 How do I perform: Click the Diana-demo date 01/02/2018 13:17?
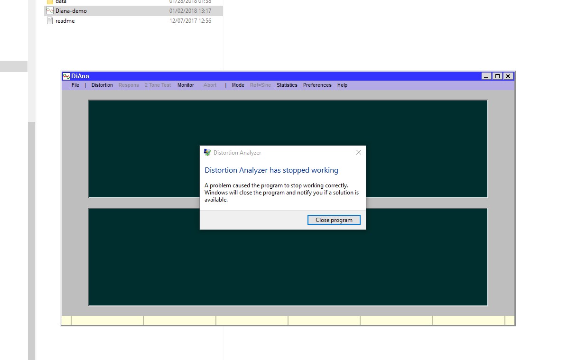pos(190,11)
